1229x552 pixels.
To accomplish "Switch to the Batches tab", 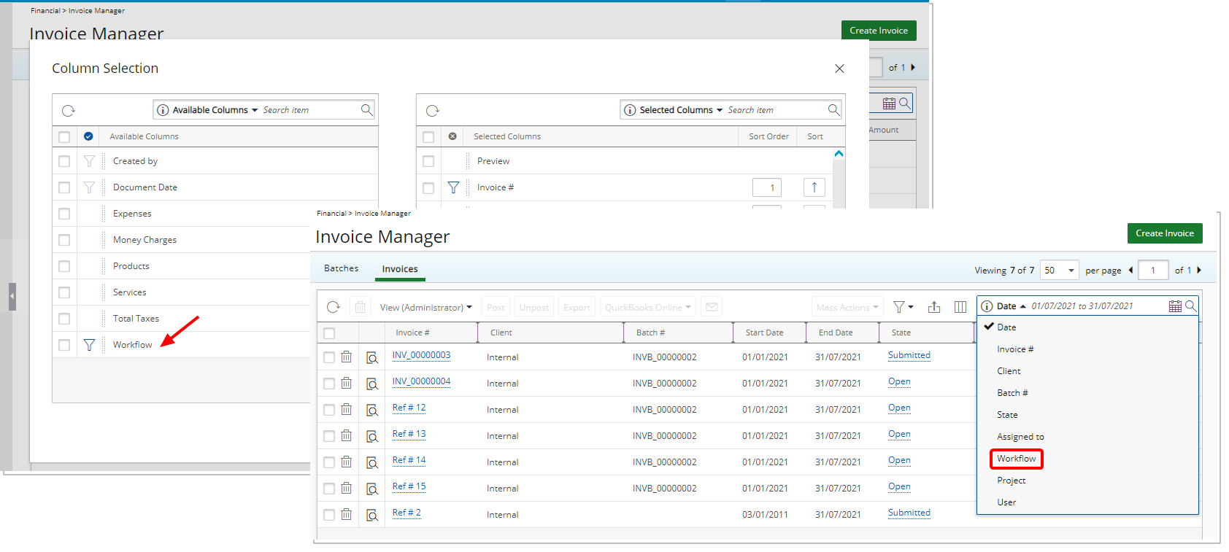I will pyautogui.click(x=341, y=268).
